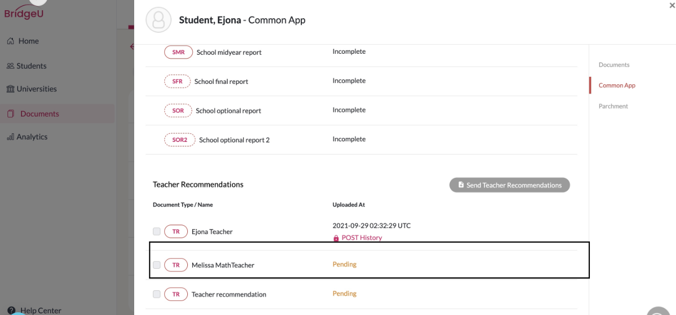Click the Analytics bar chart icon
This screenshot has height=315, width=676.
10,137
